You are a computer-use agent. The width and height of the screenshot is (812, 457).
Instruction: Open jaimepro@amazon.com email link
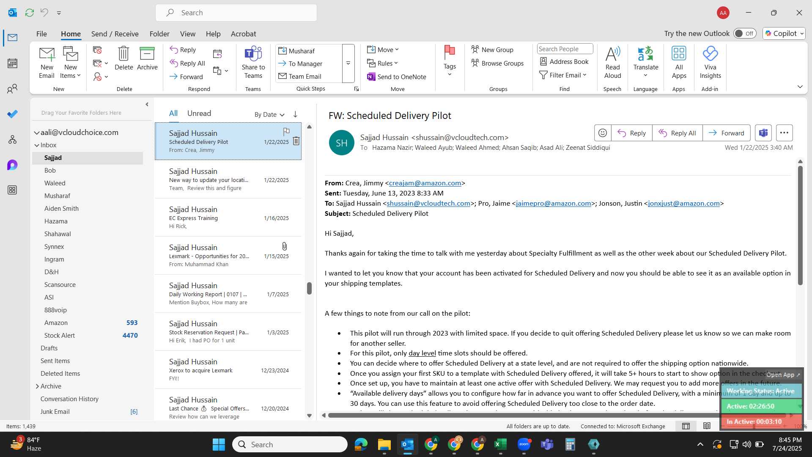coord(553,203)
